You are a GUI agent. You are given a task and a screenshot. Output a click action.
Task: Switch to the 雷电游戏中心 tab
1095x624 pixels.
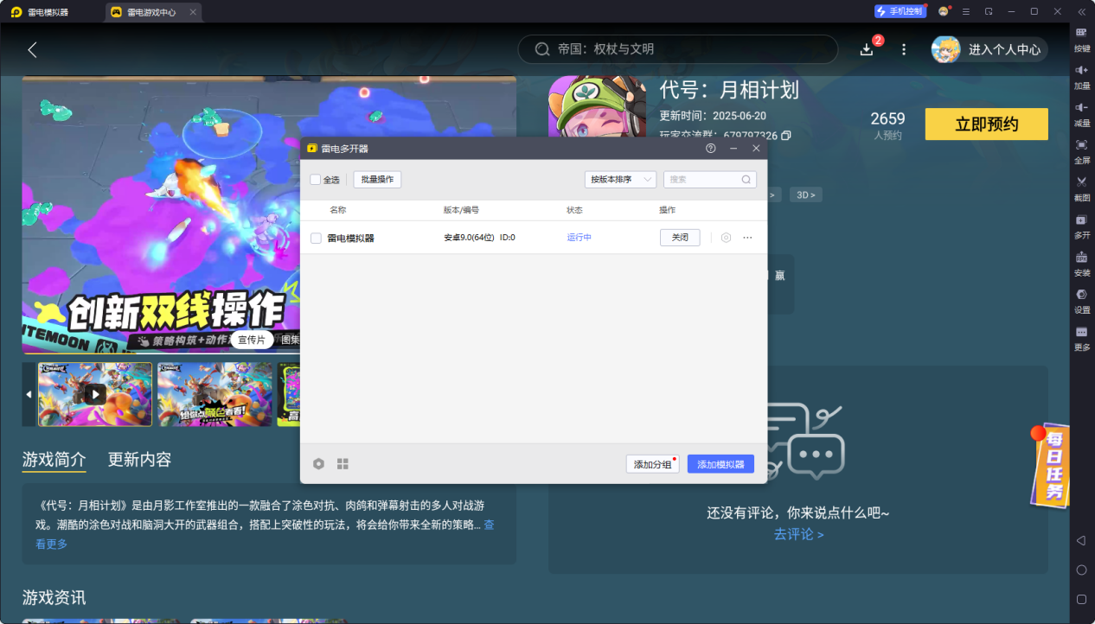[151, 12]
